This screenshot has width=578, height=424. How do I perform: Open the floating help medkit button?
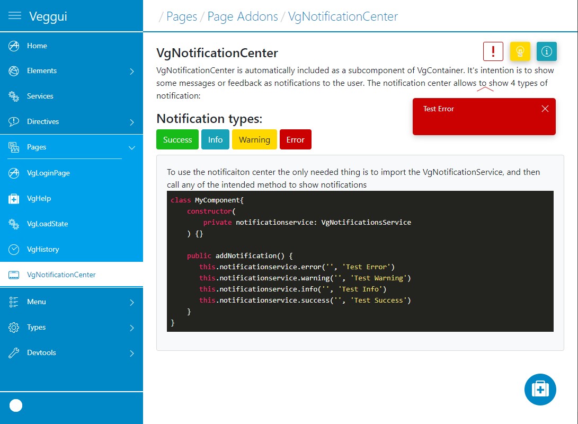[x=540, y=390]
